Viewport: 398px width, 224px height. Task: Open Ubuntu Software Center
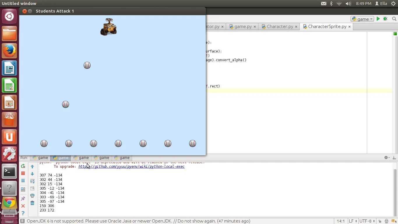pos(9,120)
